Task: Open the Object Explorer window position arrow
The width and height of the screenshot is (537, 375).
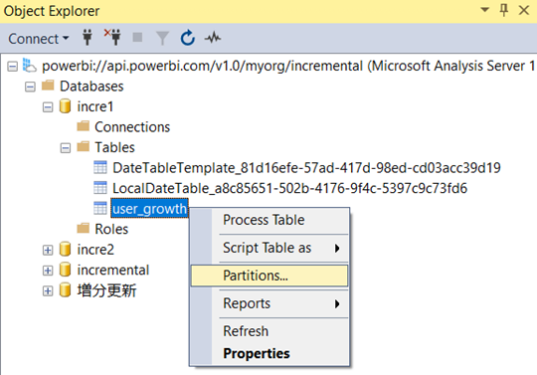Action: pyautogui.click(x=484, y=10)
